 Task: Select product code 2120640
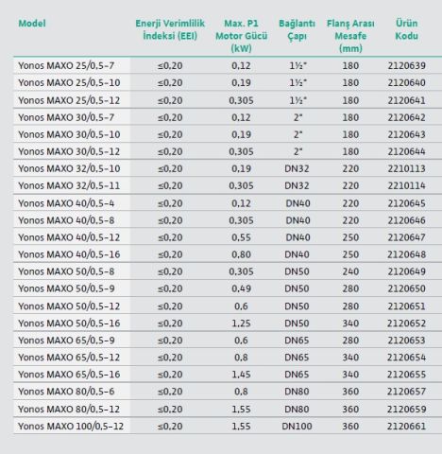tap(406, 82)
